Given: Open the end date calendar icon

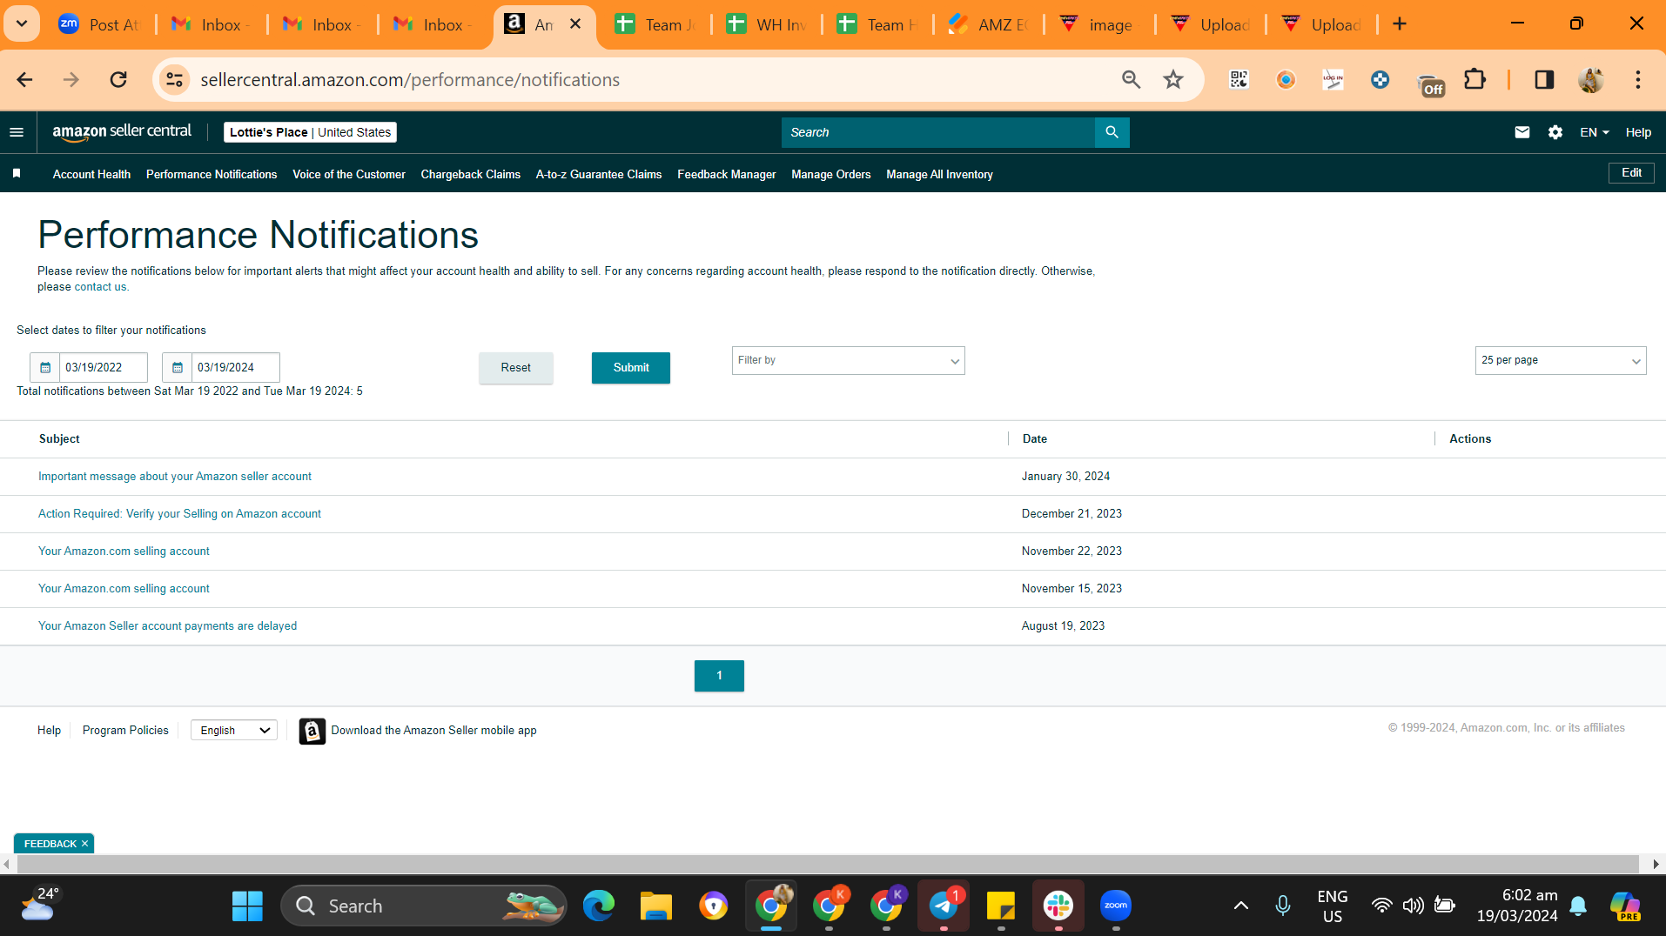Looking at the screenshot, I should (177, 367).
